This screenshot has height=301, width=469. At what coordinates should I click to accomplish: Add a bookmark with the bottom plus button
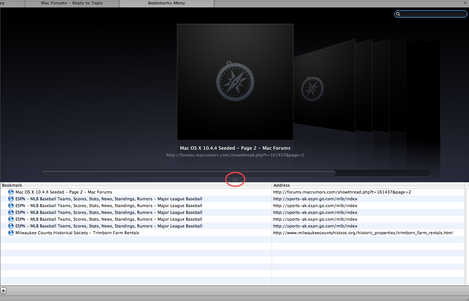point(3,290)
